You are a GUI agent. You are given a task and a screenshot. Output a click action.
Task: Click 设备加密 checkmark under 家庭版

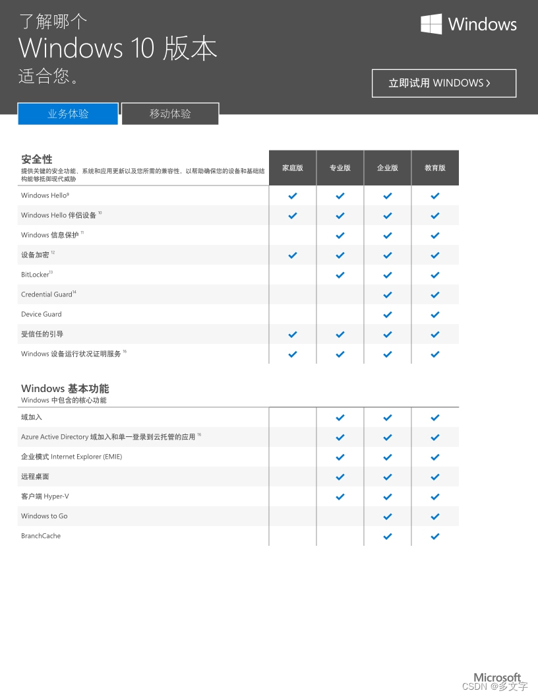pyautogui.click(x=293, y=255)
